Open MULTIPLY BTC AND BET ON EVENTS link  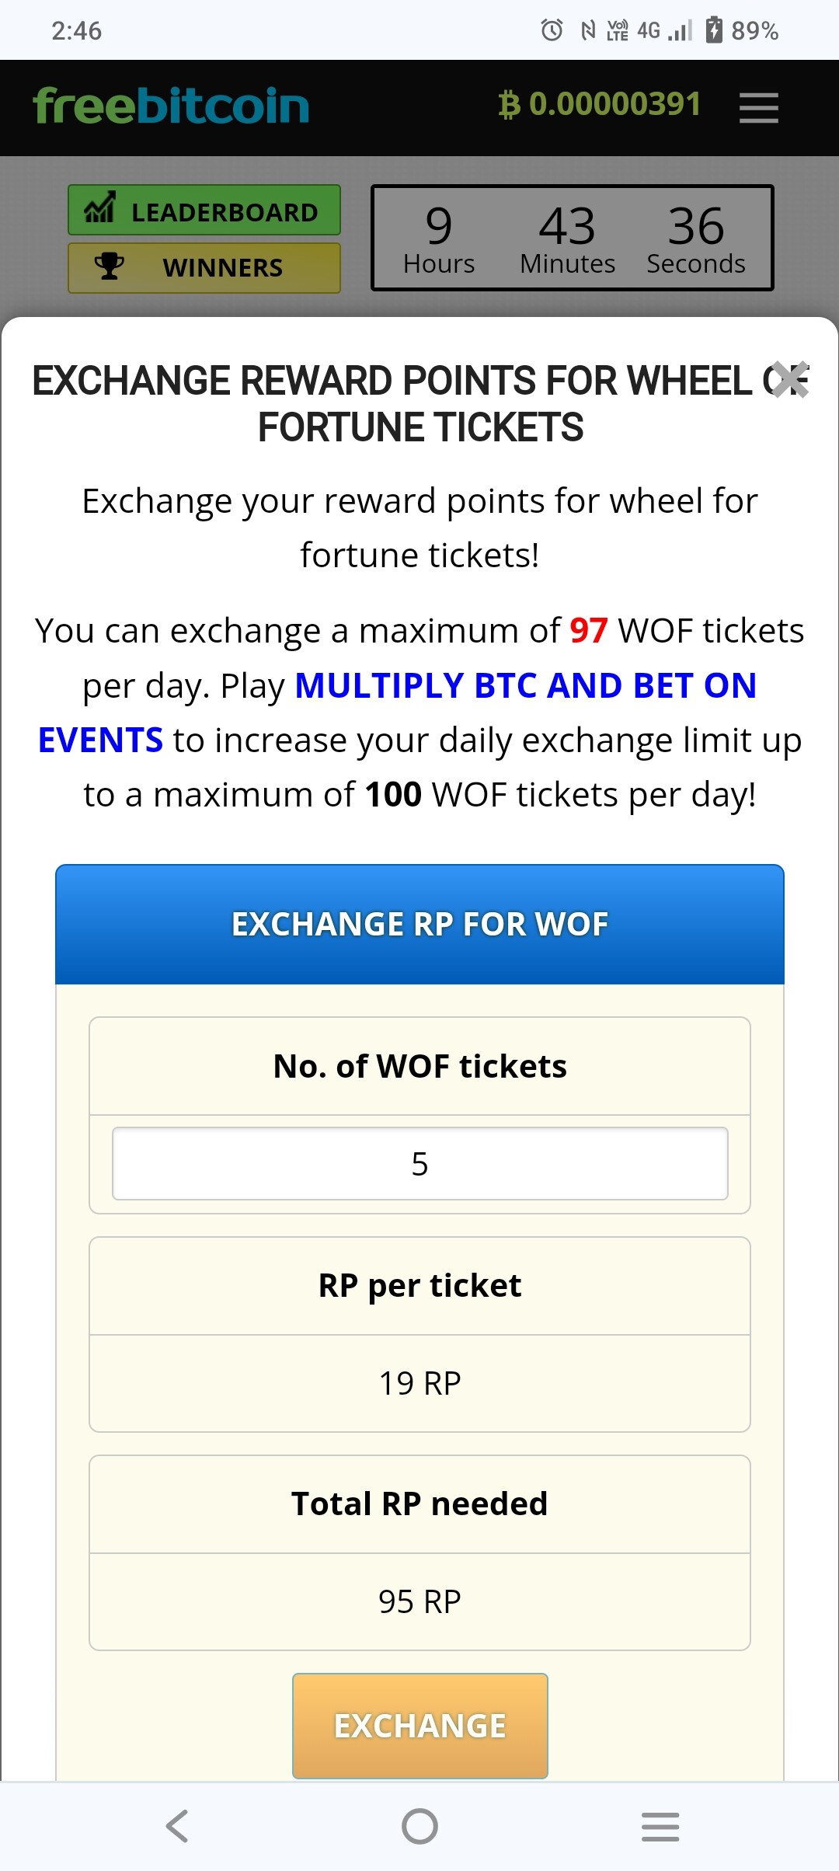(398, 713)
